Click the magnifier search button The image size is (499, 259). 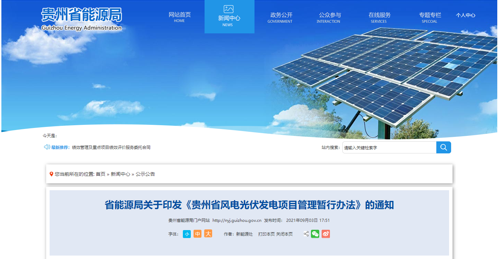(444, 148)
